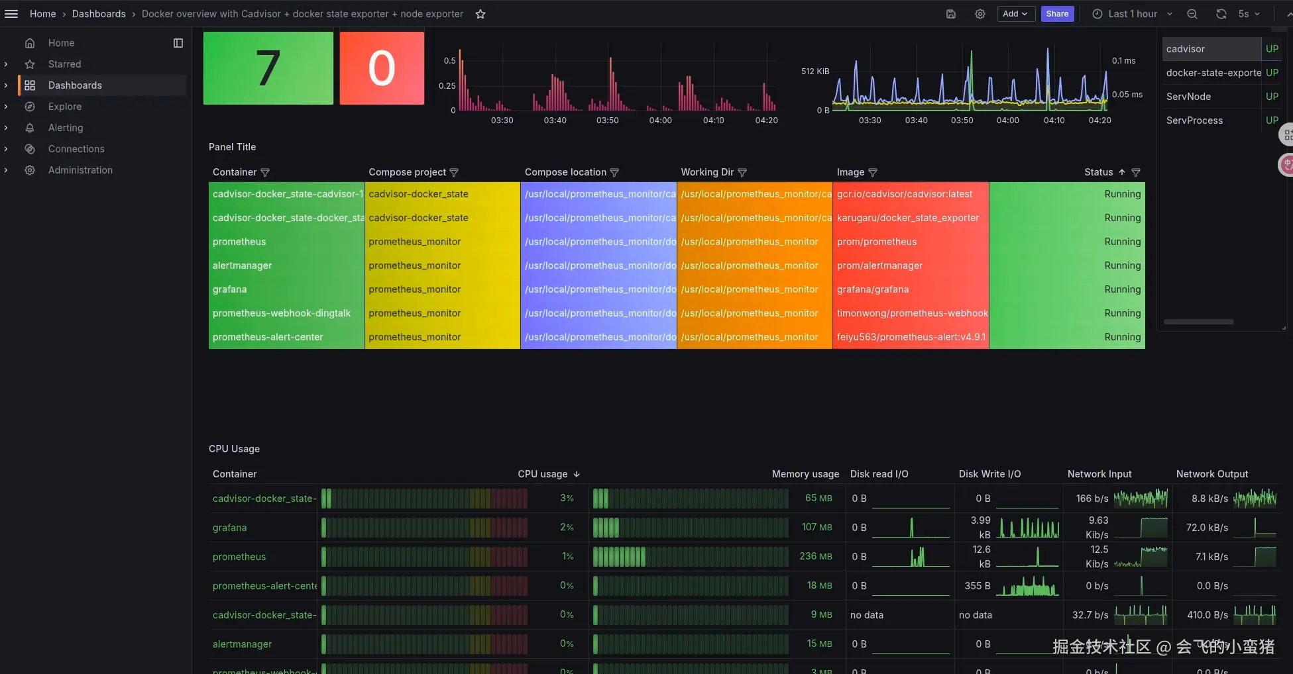Viewport: 1293px width, 674px height.
Task: Expand the Alerting section chevron
Action: 6,128
